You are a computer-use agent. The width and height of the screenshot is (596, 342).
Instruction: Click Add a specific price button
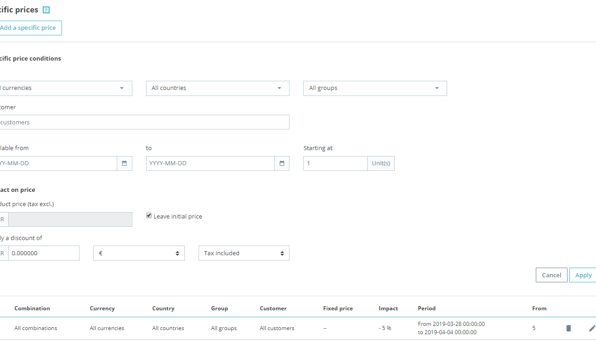coord(30,28)
